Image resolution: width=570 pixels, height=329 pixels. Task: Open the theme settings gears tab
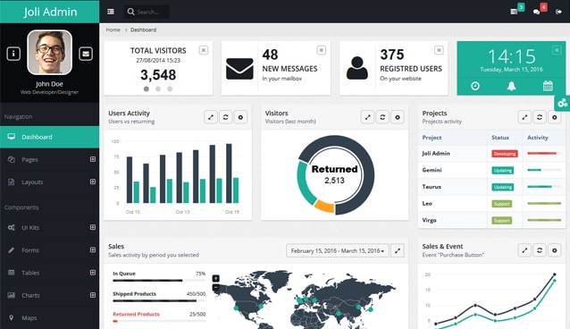click(562, 103)
